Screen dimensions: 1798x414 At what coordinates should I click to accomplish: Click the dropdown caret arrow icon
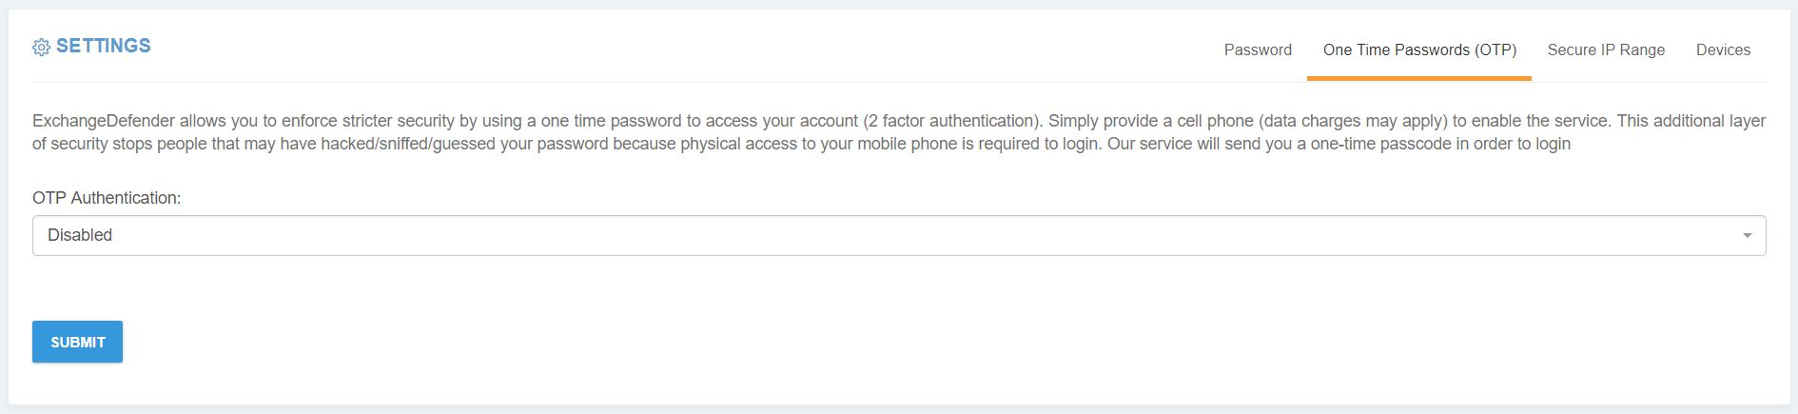pos(1748,236)
